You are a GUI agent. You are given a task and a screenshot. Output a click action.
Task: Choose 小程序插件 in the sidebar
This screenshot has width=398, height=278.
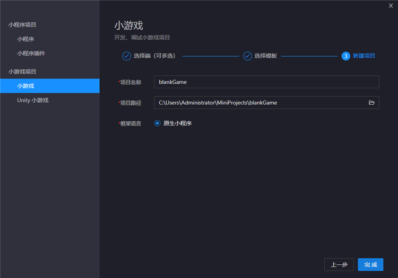31,53
